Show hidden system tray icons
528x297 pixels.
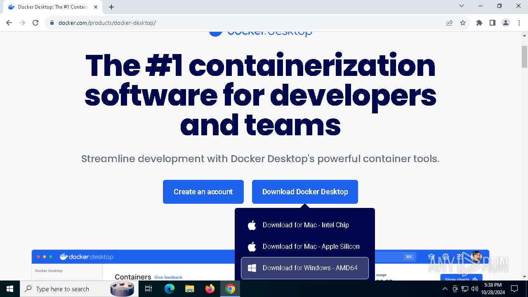445,289
